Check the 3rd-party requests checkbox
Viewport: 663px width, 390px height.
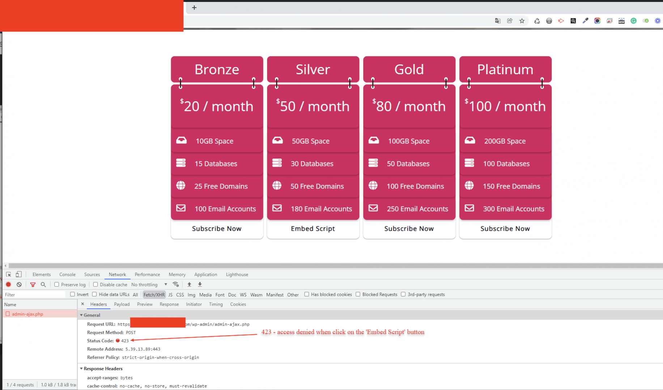click(x=403, y=294)
